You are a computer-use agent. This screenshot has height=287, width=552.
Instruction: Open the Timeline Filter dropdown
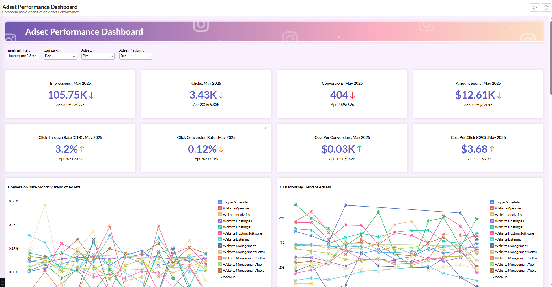(x=23, y=56)
